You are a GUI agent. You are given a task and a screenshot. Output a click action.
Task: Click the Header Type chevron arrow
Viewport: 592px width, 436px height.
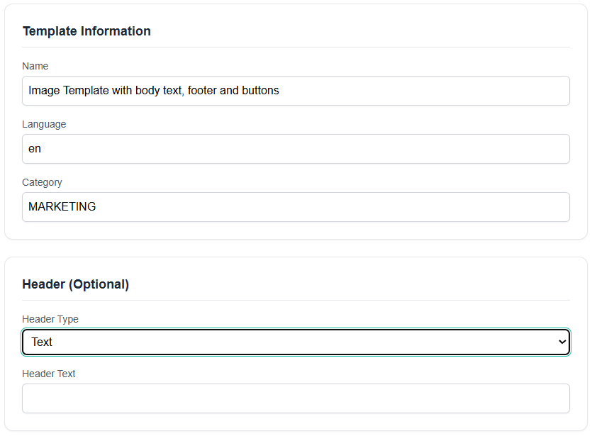[x=562, y=342]
